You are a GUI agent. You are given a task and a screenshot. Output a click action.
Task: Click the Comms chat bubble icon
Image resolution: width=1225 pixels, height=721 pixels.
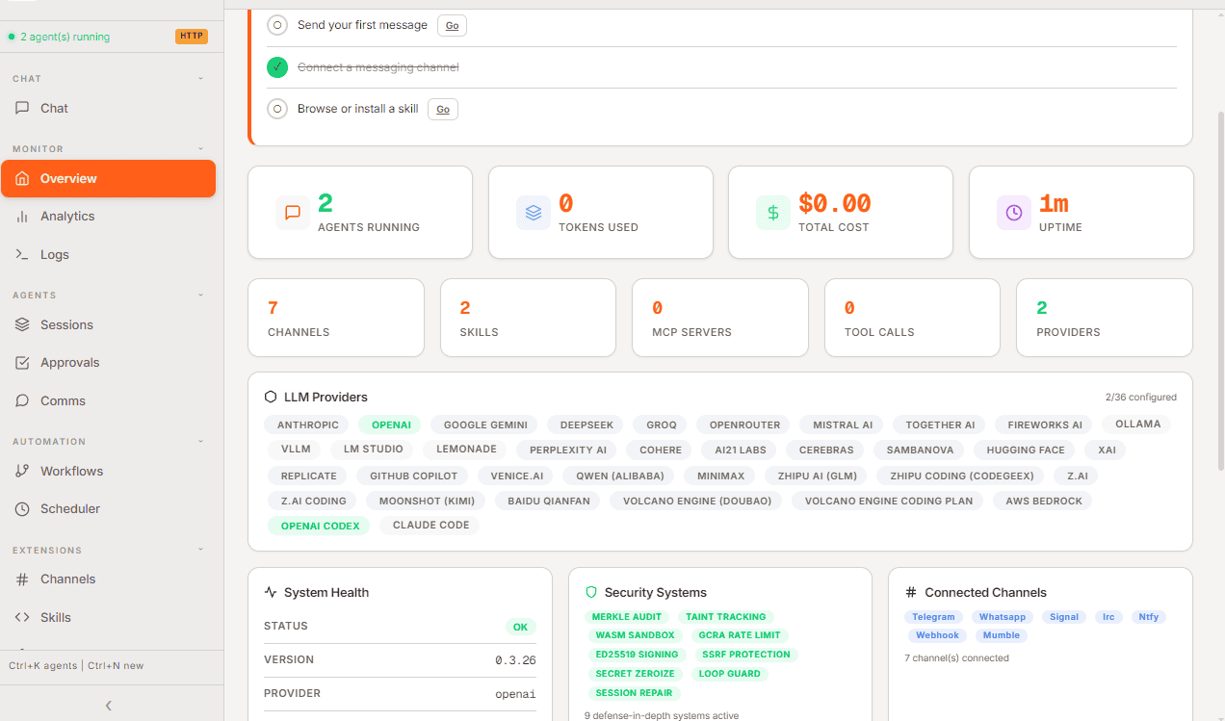pos(22,400)
